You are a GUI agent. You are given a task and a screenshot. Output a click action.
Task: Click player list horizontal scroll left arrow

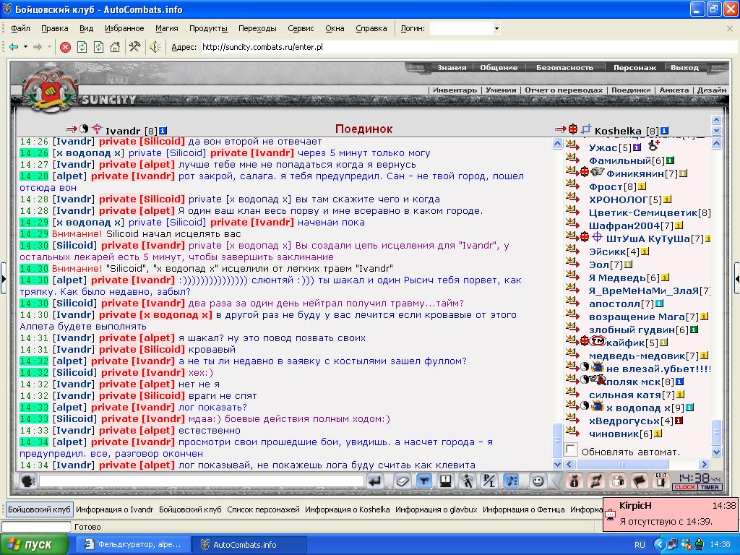569,464
